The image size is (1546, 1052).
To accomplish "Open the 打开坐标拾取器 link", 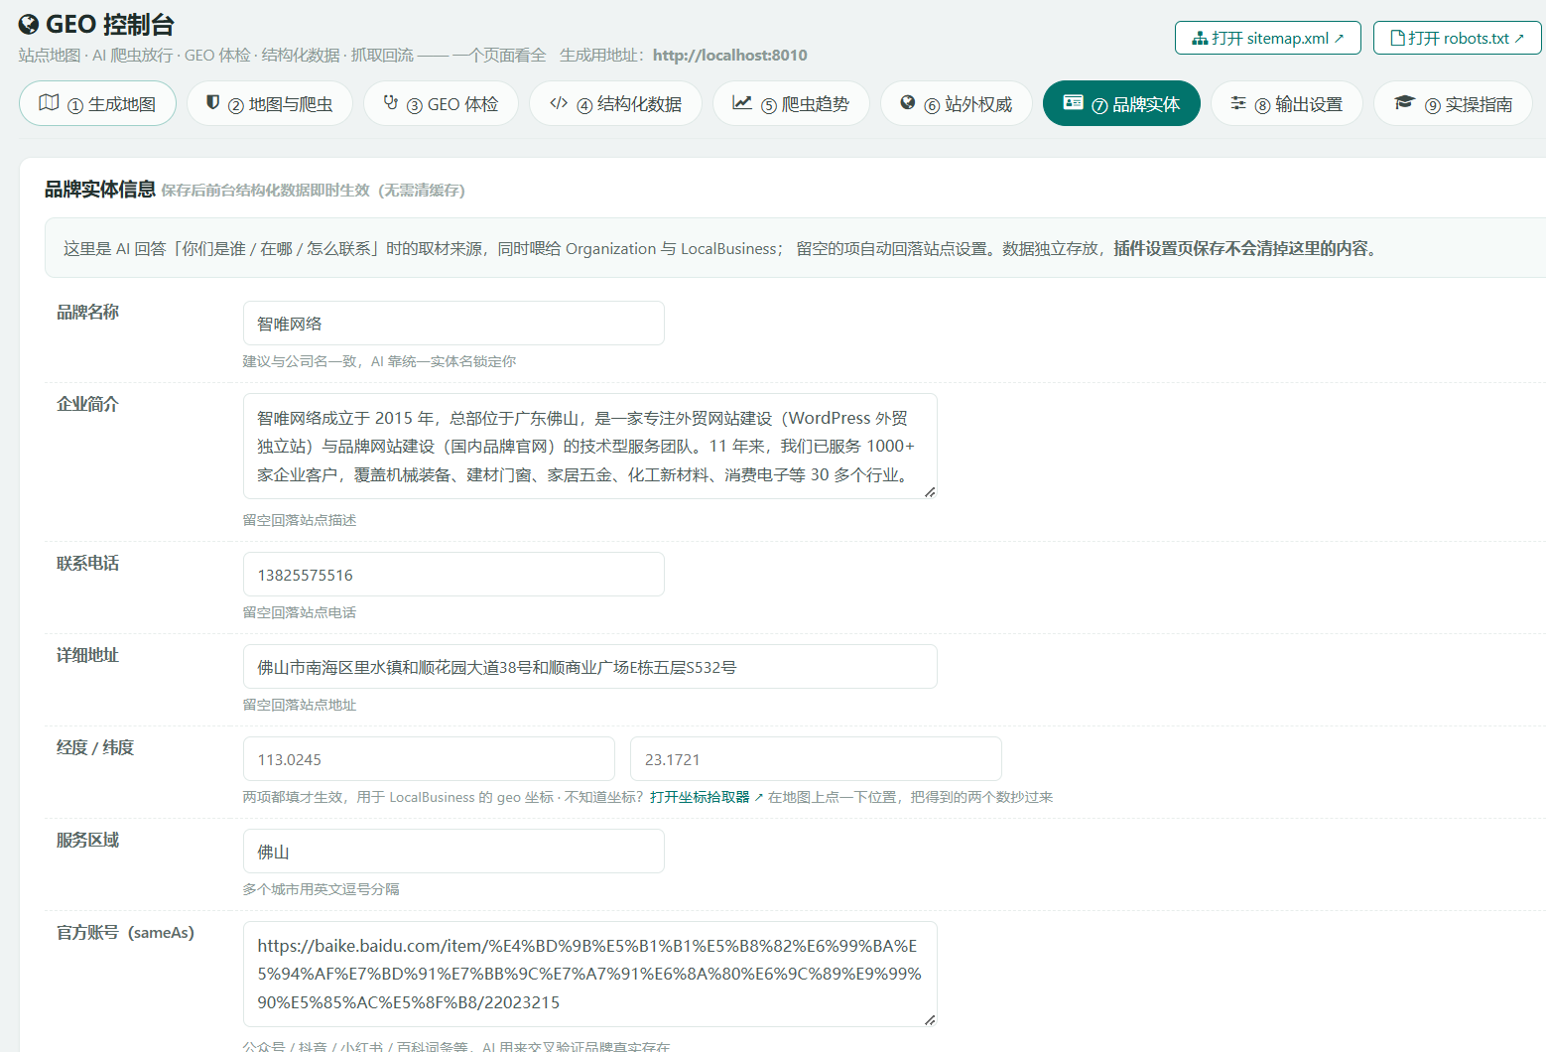I will (707, 797).
